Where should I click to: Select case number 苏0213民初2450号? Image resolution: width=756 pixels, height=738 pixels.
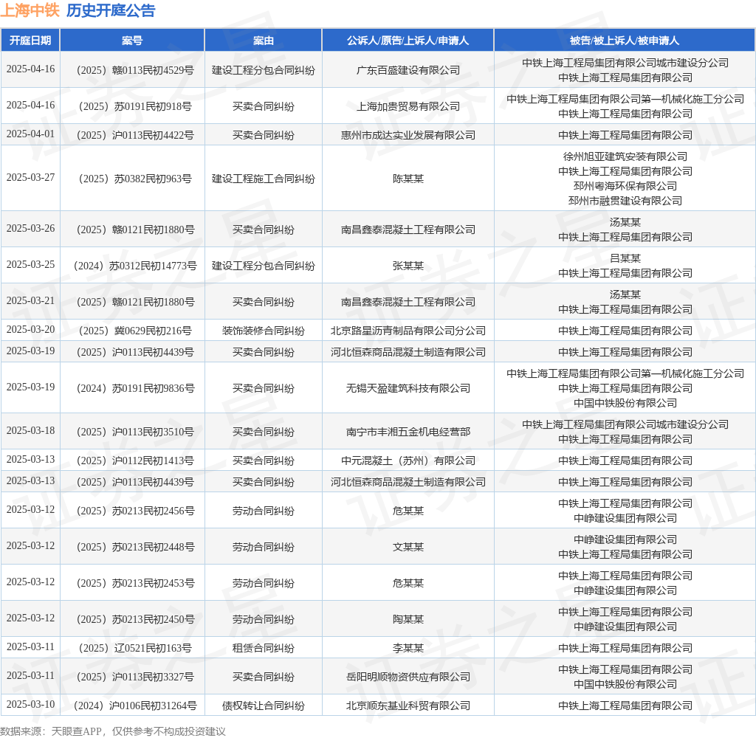tap(136, 619)
